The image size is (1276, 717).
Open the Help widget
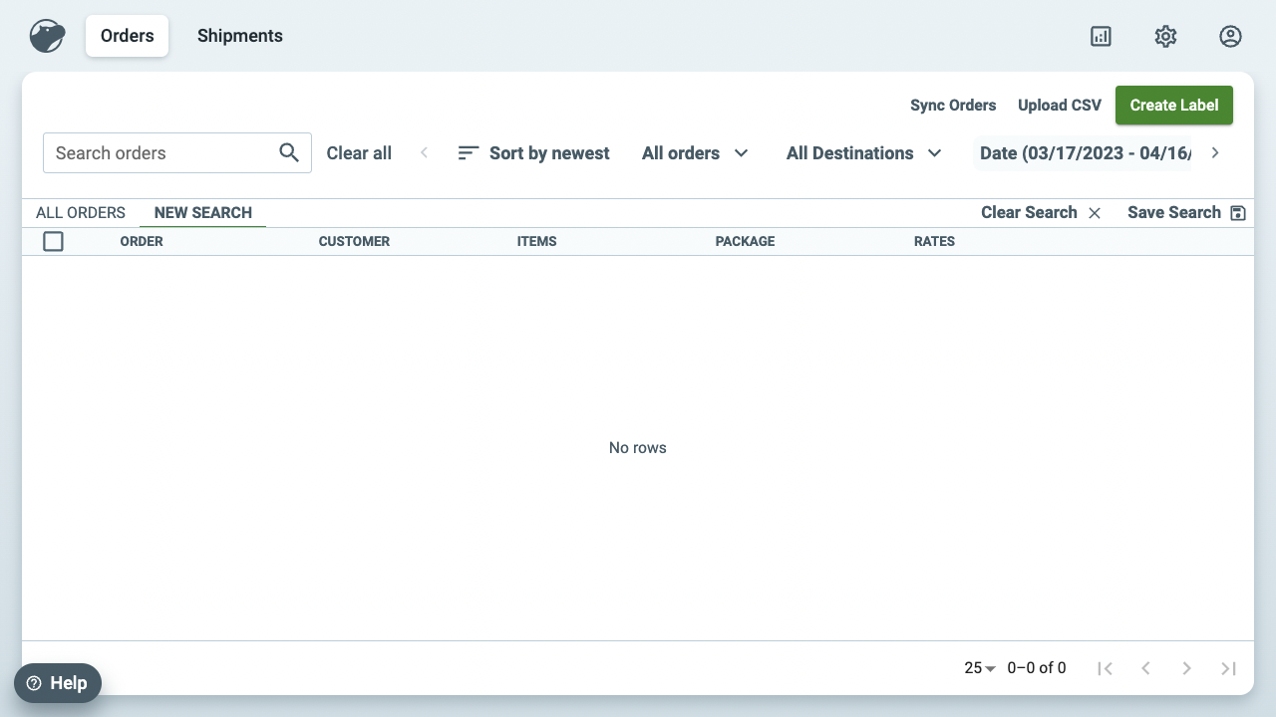[x=58, y=683]
